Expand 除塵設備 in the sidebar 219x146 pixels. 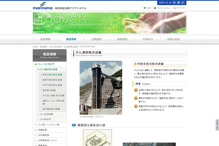50,130
